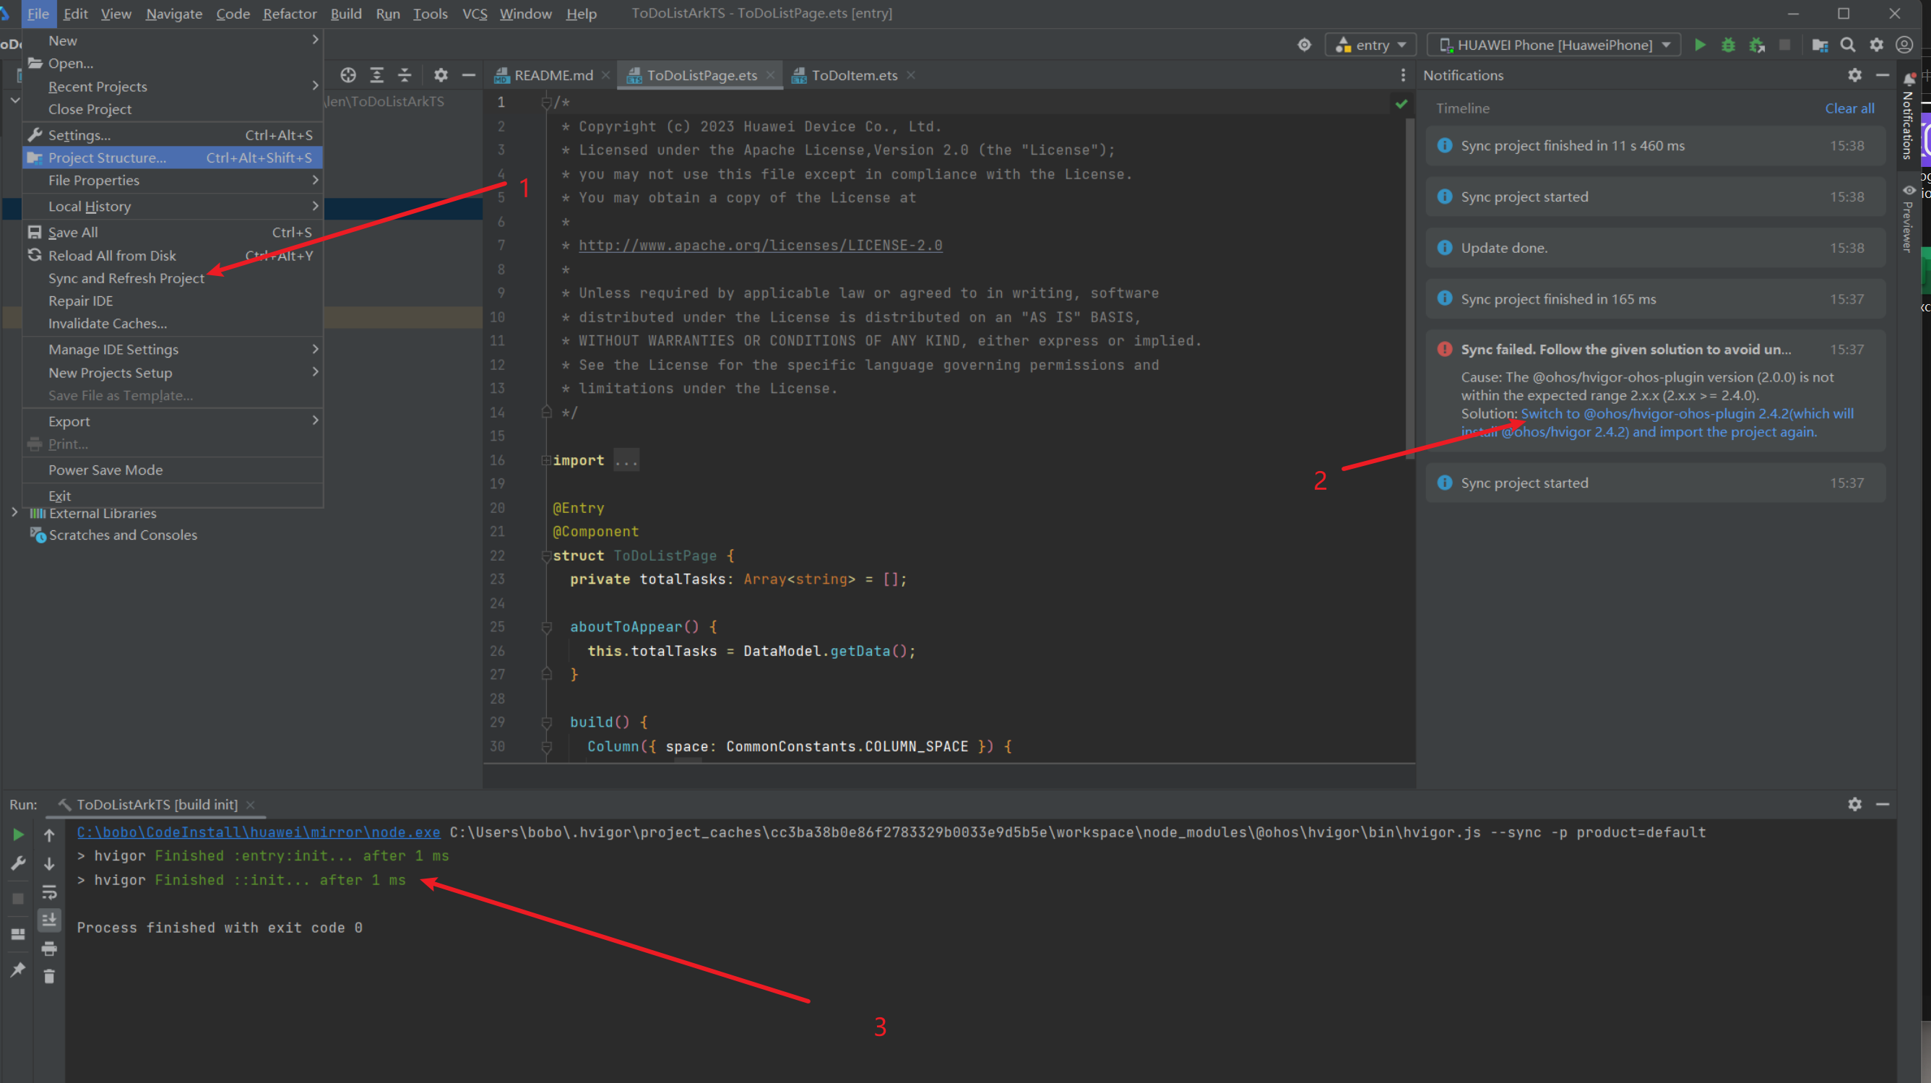The width and height of the screenshot is (1931, 1083).
Task: Collapse All icon in project panel toolbar
Action: coord(405,75)
